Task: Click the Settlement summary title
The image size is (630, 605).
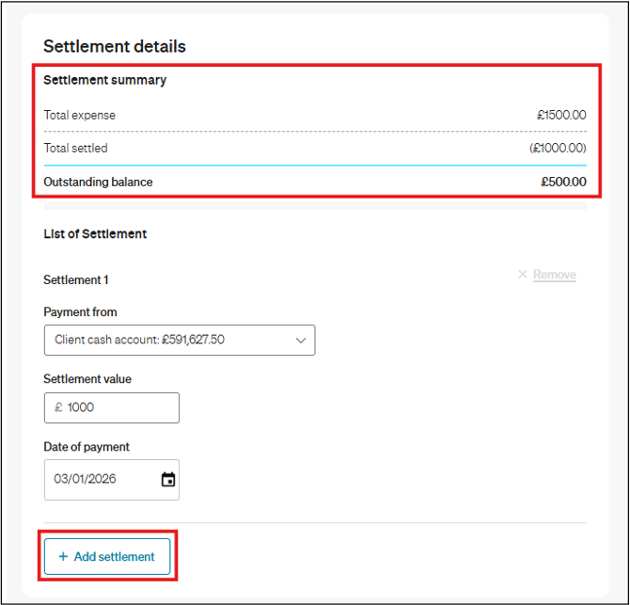Action: tap(104, 80)
